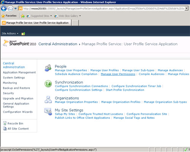Open Manage User Profiles

(x=104, y=70)
